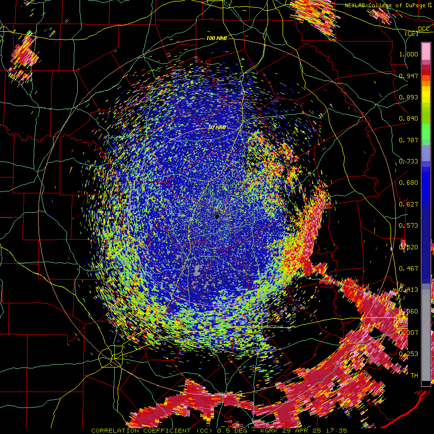434x434 pixels.
Task: Click the 0.840 scale value
Action: point(408,119)
